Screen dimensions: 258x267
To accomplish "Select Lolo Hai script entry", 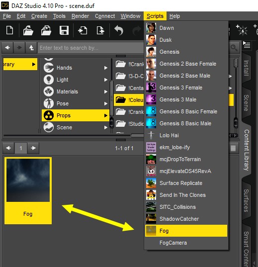I will pos(186,135).
